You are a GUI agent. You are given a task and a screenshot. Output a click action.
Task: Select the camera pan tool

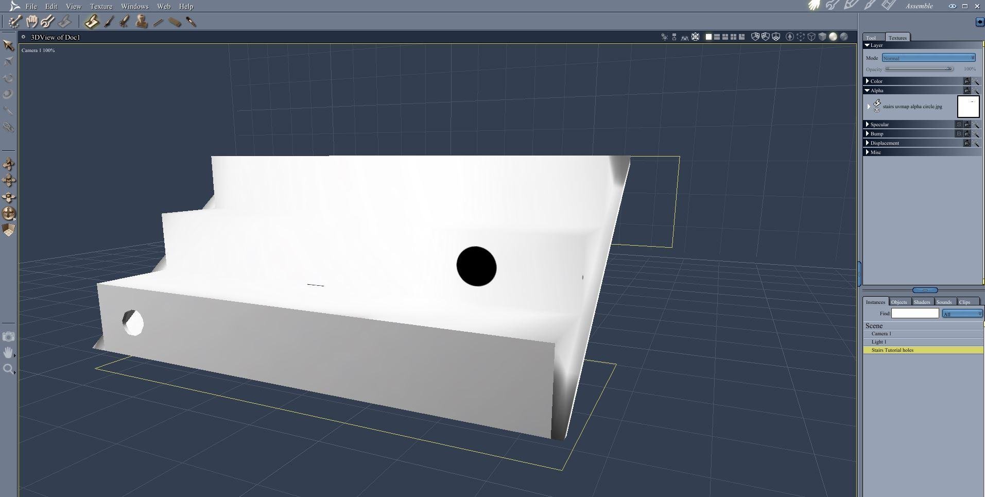coord(9,181)
